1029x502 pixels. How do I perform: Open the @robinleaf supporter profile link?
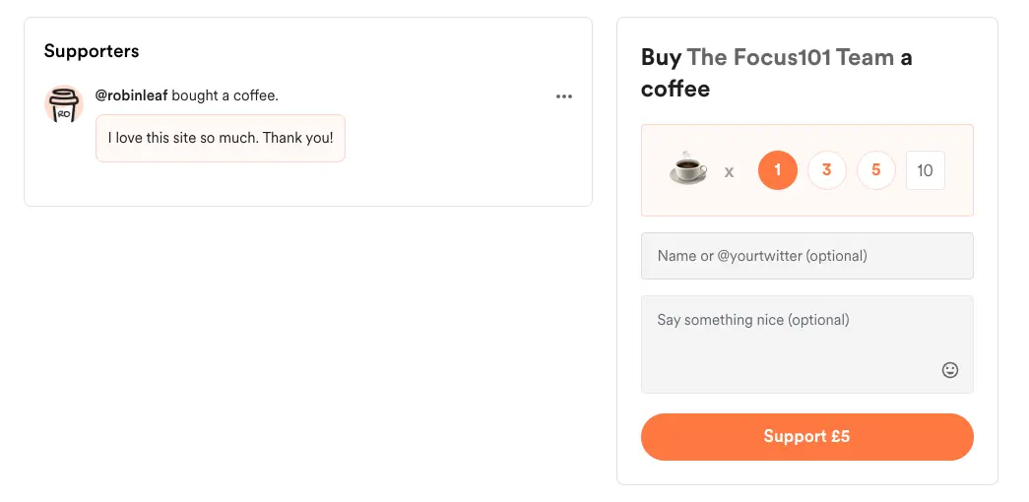click(131, 95)
